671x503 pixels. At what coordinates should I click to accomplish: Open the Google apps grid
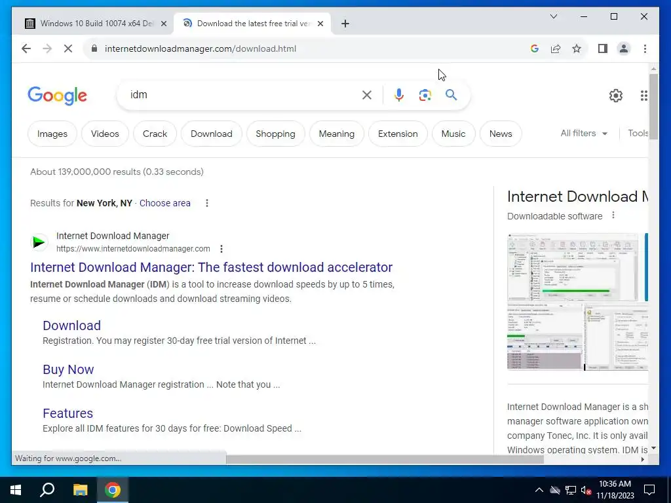coord(643,96)
